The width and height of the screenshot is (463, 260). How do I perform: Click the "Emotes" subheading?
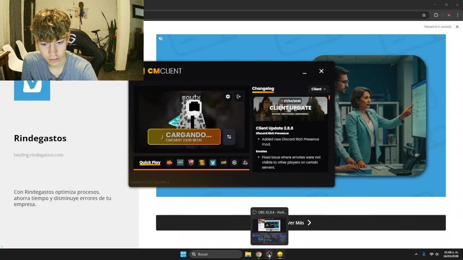coord(262,151)
